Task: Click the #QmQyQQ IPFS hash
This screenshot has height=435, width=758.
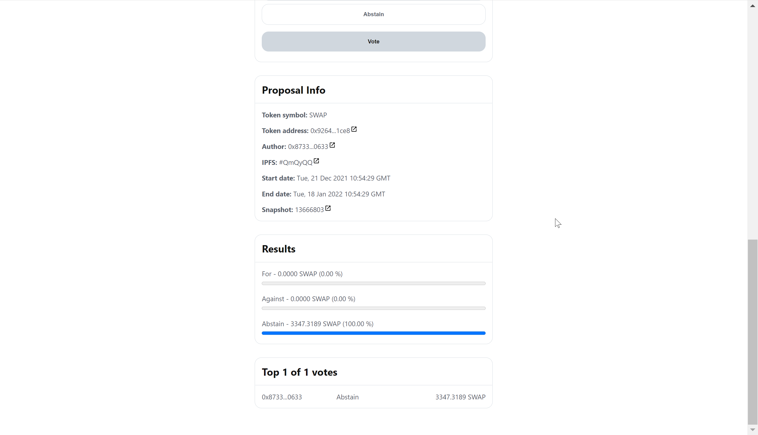Action: click(x=295, y=163)
